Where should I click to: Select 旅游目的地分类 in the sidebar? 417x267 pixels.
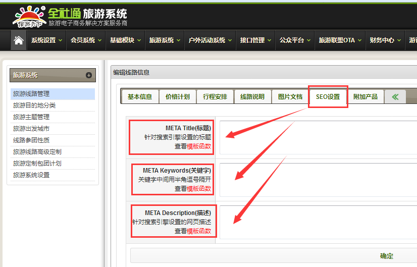tap(34, 105)
